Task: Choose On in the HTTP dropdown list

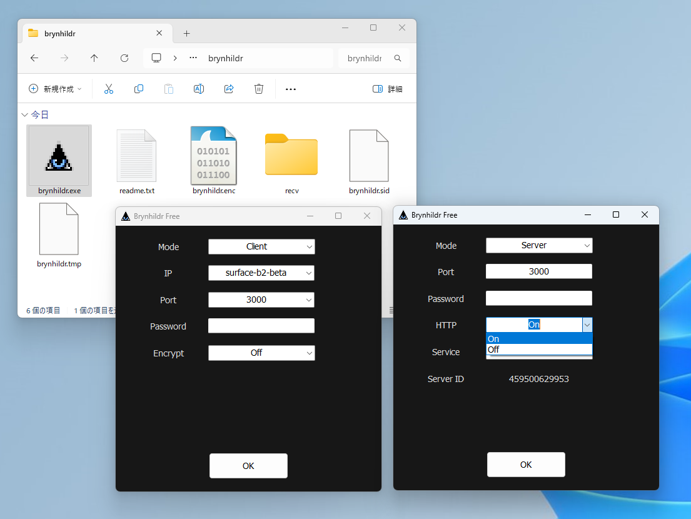Action: click(539, 339)
